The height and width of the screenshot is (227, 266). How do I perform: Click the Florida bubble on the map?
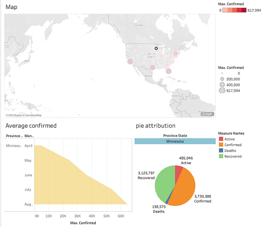(x=168, y=71)
